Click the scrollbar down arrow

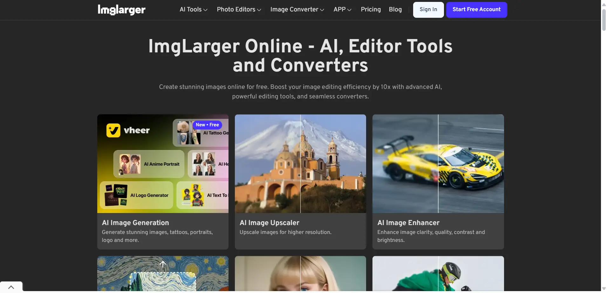click(604, 289)
